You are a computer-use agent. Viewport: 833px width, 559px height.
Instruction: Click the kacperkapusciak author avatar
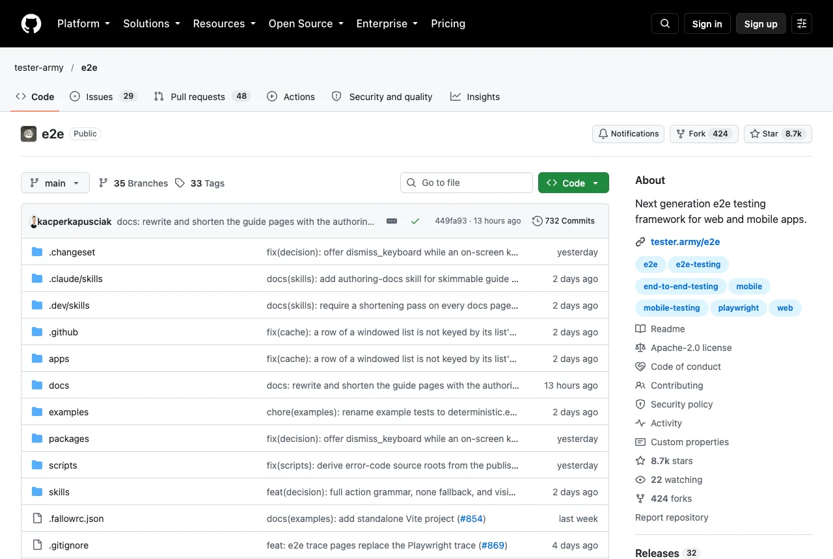pyautogui.click(x=33, y=222)
